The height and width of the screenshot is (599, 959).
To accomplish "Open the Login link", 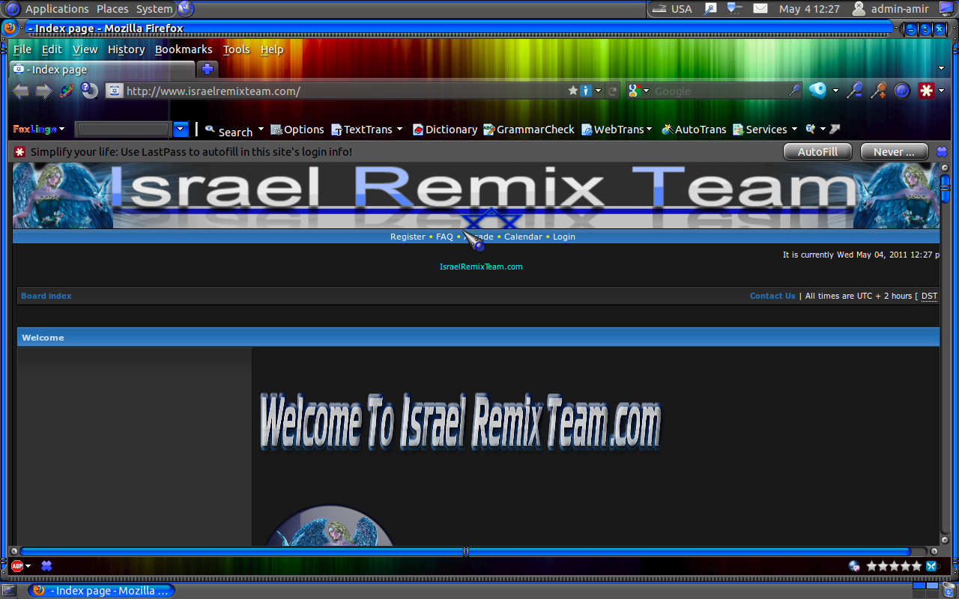I will click(564, 237).
